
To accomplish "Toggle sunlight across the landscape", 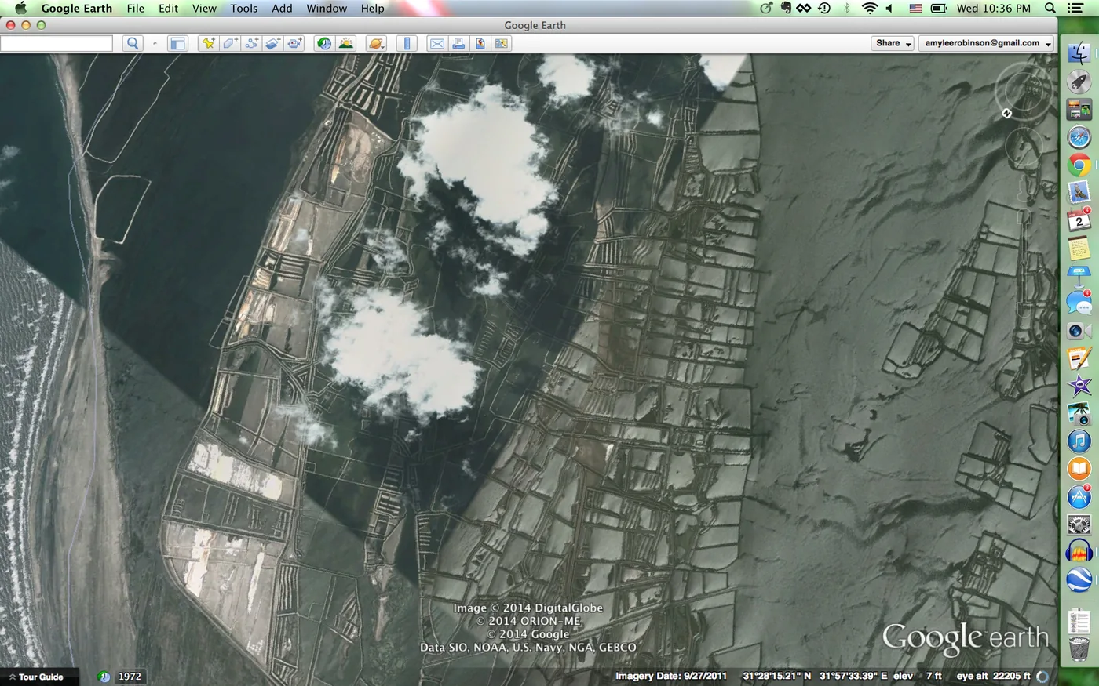I will pos(345,43).
